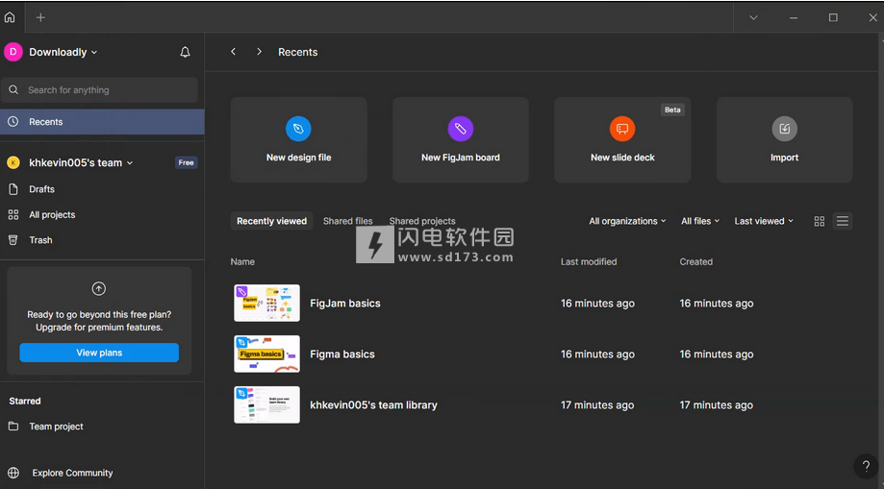Expand the Downloadly account menu
This screenshot has width=884, height=489.
point(63,52)
